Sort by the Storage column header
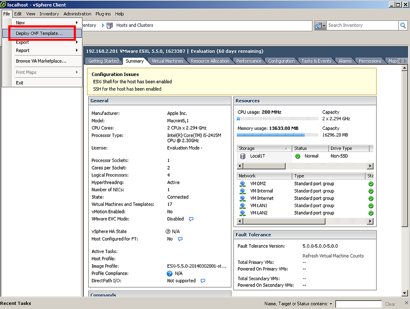Screen dimensions: 410x309 [264, 148]
